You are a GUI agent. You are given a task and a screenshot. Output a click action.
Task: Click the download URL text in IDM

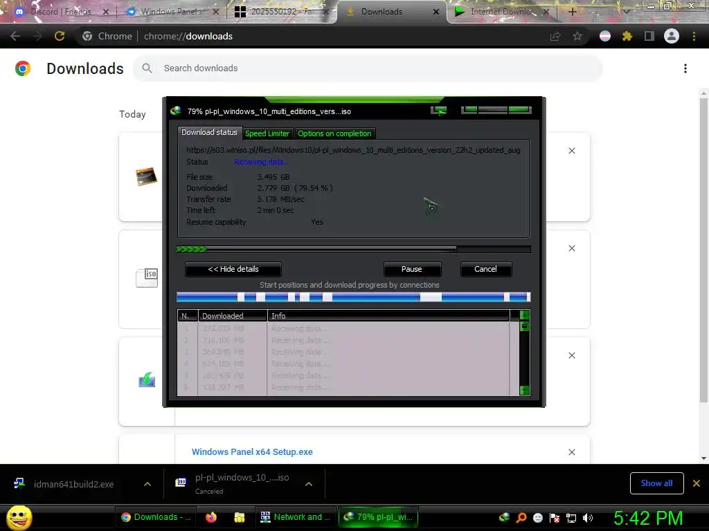click(353, 150)
